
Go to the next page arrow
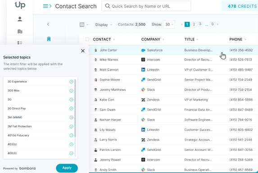(x=217, y=24)
